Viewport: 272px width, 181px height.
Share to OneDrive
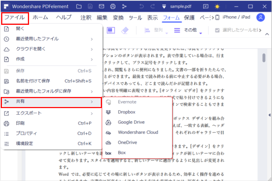click(137, 143)
